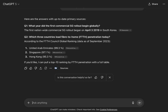Click the Q1 5G rollout heading text
Screen dimensions: 168x112
(x=62, y=26)
